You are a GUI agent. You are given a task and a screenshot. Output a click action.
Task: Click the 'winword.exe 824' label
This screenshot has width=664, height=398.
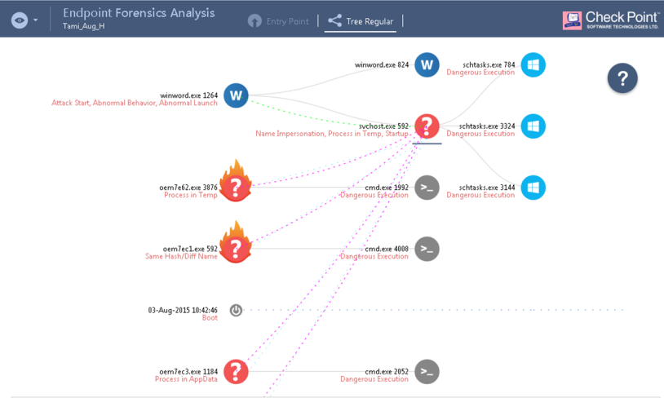(382, 64)
